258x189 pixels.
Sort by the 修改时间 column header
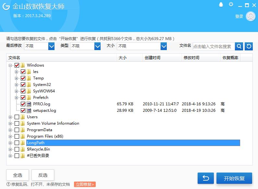tap(201, 58)
